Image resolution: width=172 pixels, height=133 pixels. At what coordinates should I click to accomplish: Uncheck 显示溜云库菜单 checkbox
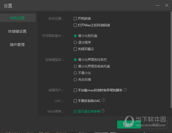[x=75, y=111]
